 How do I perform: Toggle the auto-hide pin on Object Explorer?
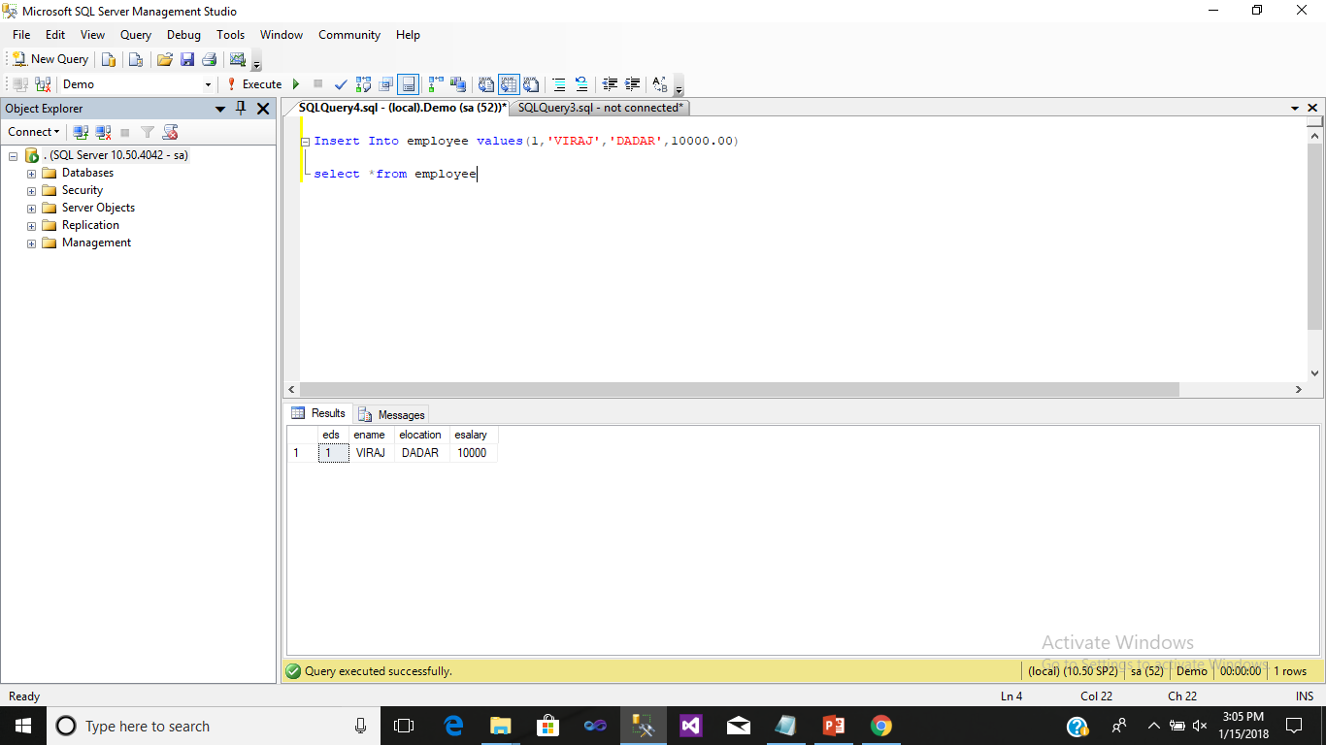coord(240,109)
